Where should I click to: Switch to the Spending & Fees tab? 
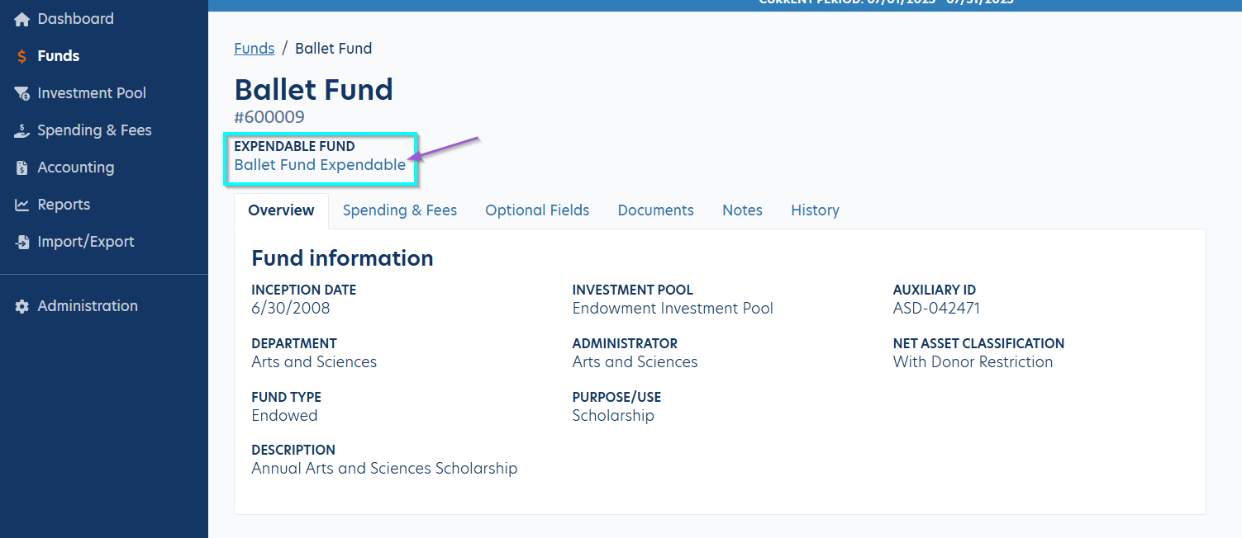pos(400,210)
